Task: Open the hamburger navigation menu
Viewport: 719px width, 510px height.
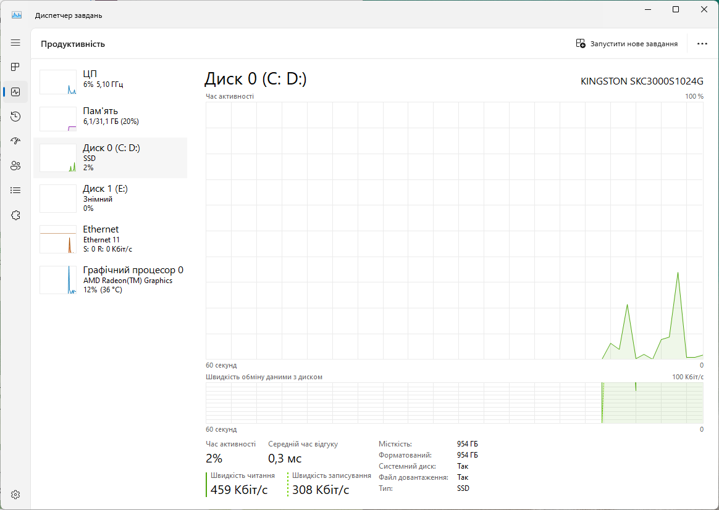Action: pos(15,43)
